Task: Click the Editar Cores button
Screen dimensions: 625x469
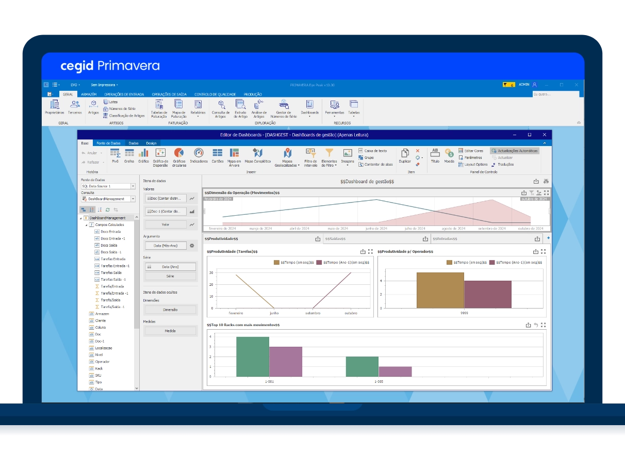Action: 471,151
